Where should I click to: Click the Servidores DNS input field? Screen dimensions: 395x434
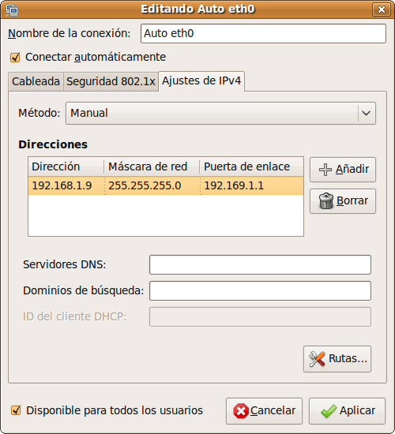[260, 265]
